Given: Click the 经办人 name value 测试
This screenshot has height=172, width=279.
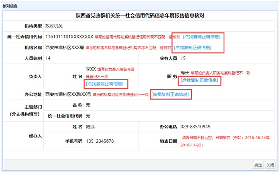Looking at the screenshot, I should (x=90, y=127).
